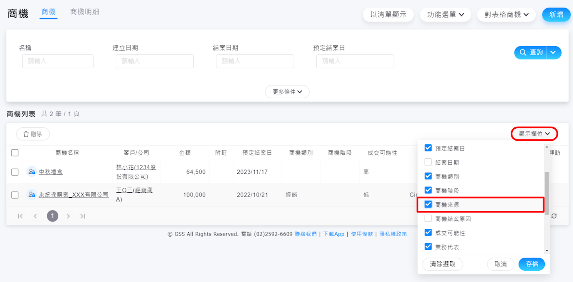Click the refresh icon beside the pagination
Screen dimensions: 573x282
point(554,216)
